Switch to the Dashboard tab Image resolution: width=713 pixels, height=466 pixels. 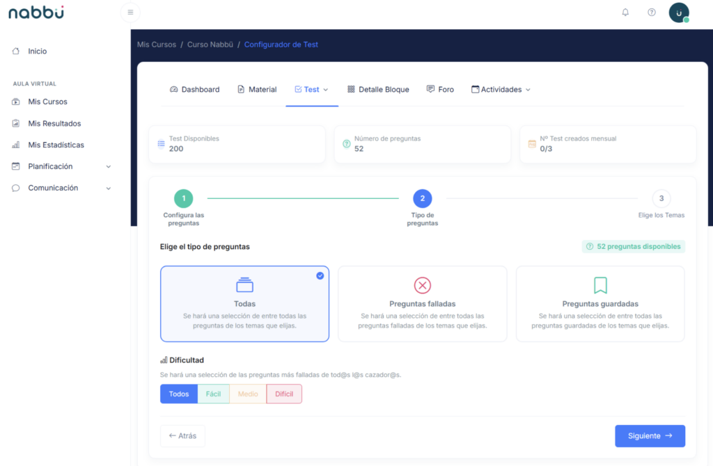[195, 90]
